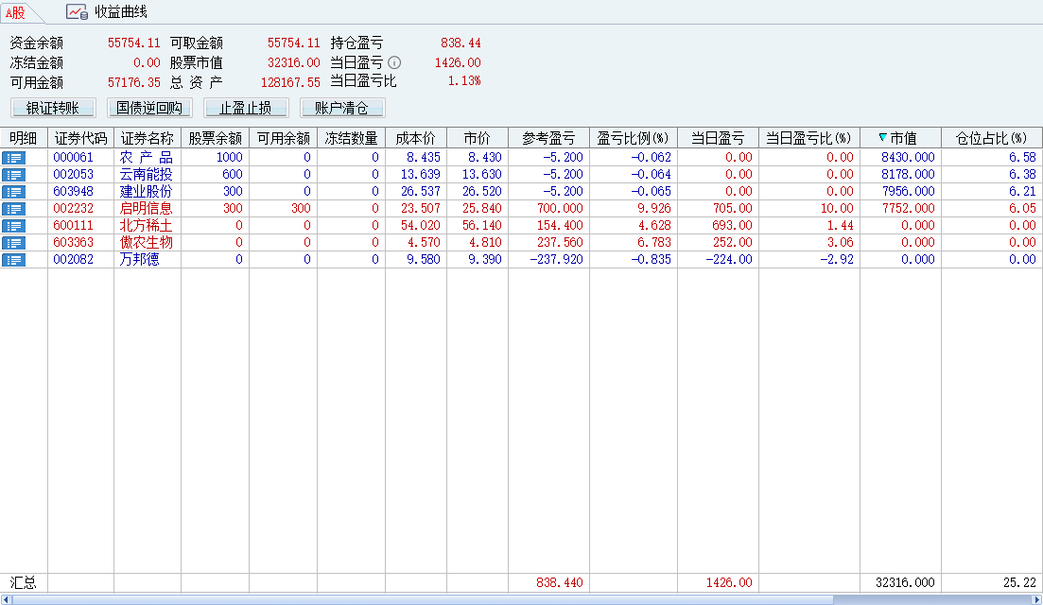Select stock code 603363
This screenshot has height=605, width=1043.
click(x=73, y=243)
